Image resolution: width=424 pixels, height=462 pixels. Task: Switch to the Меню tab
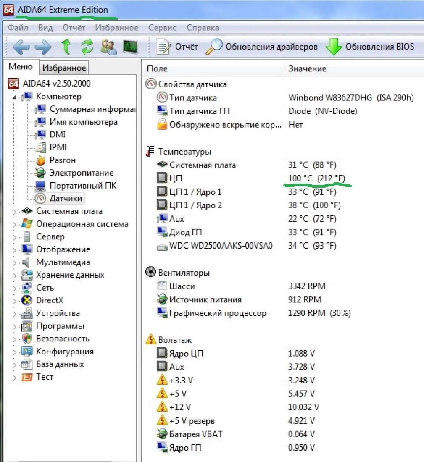(x=21, y=67)
